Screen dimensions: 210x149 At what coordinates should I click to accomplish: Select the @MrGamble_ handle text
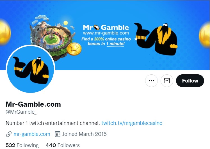tap(21, 112)
